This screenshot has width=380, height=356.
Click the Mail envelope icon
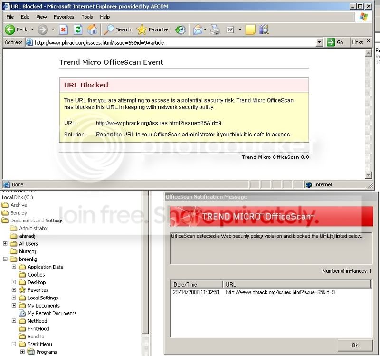pyautogui.click(x=198, y=29)
